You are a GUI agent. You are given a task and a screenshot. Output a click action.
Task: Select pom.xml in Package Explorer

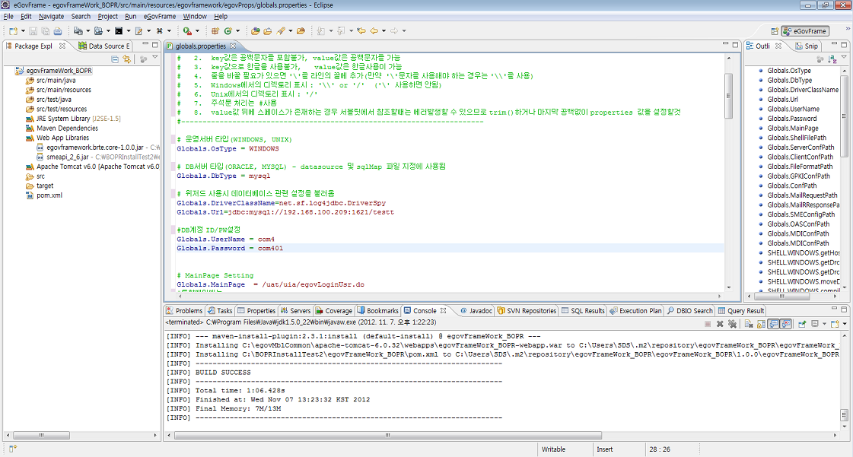coord(49,195)
